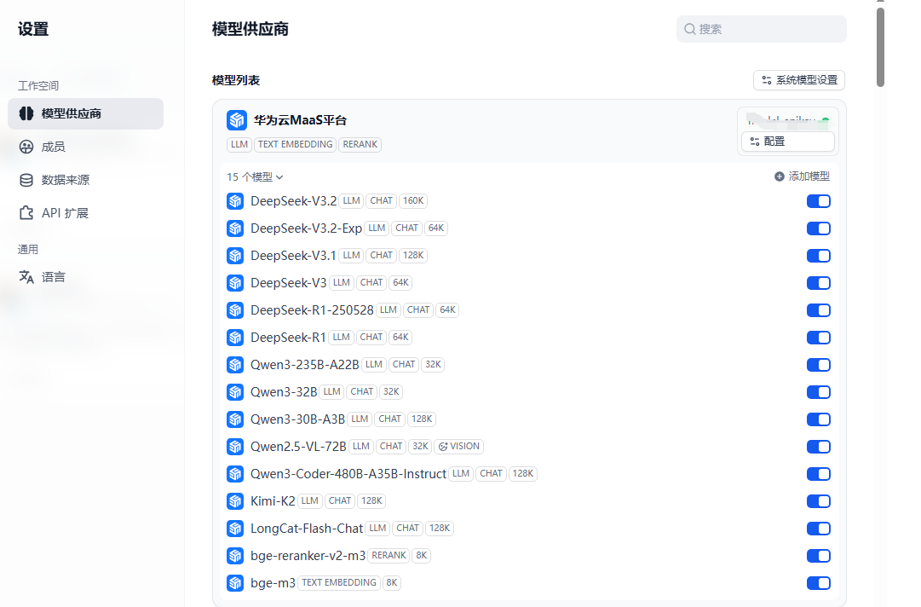Screen dimensions: 921x607
Task: Collapse the 15 个模型 list
Action: [255, 176]
